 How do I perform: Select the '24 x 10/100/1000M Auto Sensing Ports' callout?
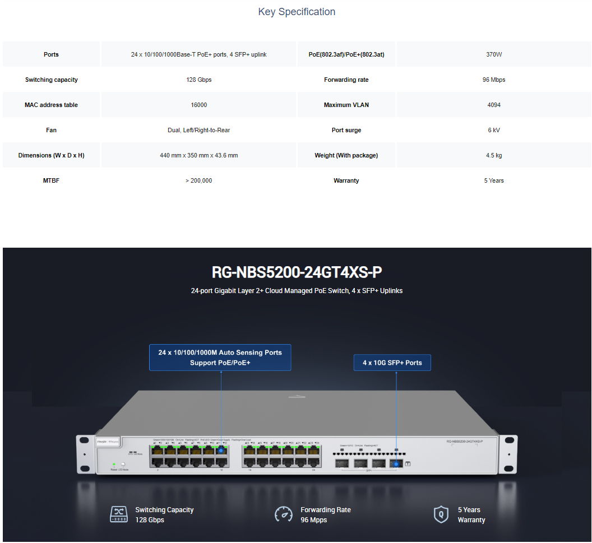(x=220, y=358)
